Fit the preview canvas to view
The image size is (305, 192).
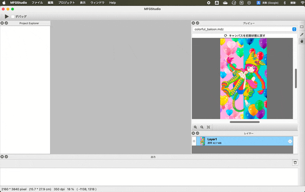(x=209, y=127)
